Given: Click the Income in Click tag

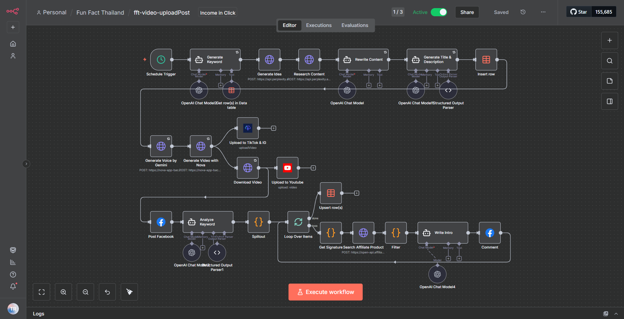Looking at the screenshot, I should 217,13.
